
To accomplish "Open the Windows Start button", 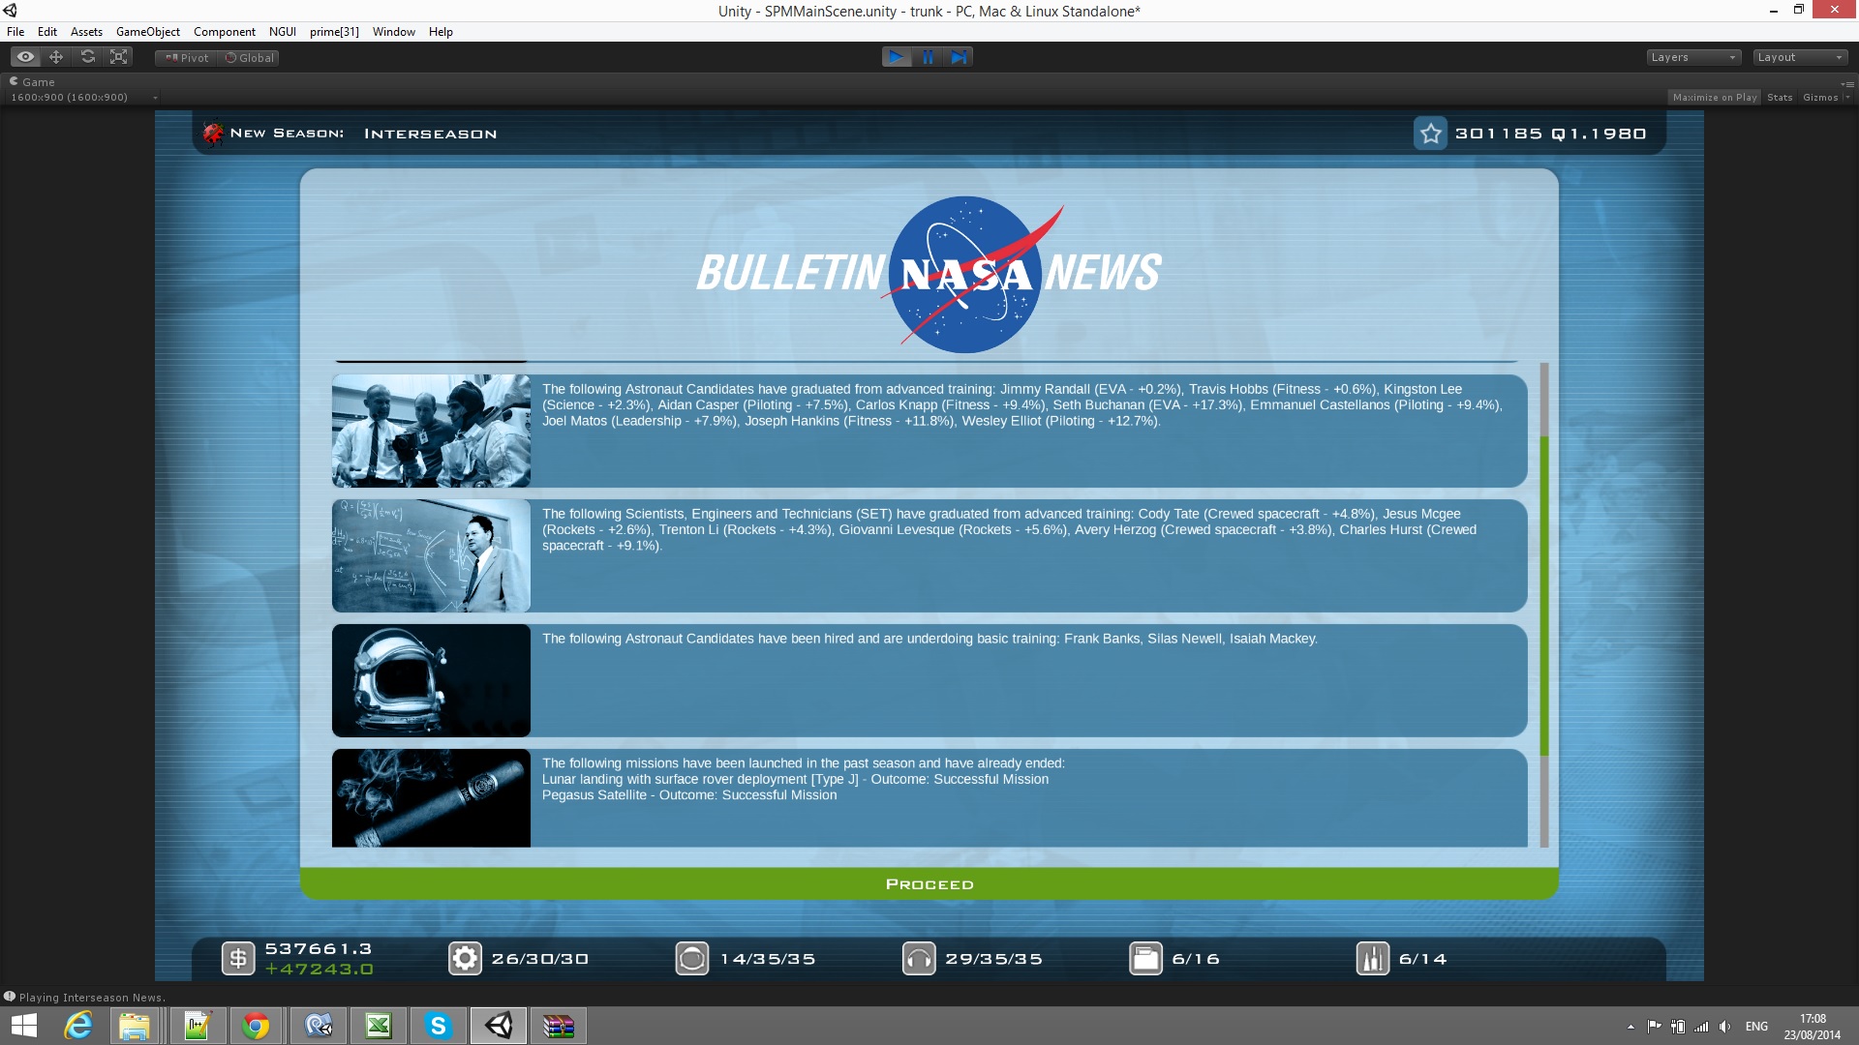I will [x=23, y=1026].
